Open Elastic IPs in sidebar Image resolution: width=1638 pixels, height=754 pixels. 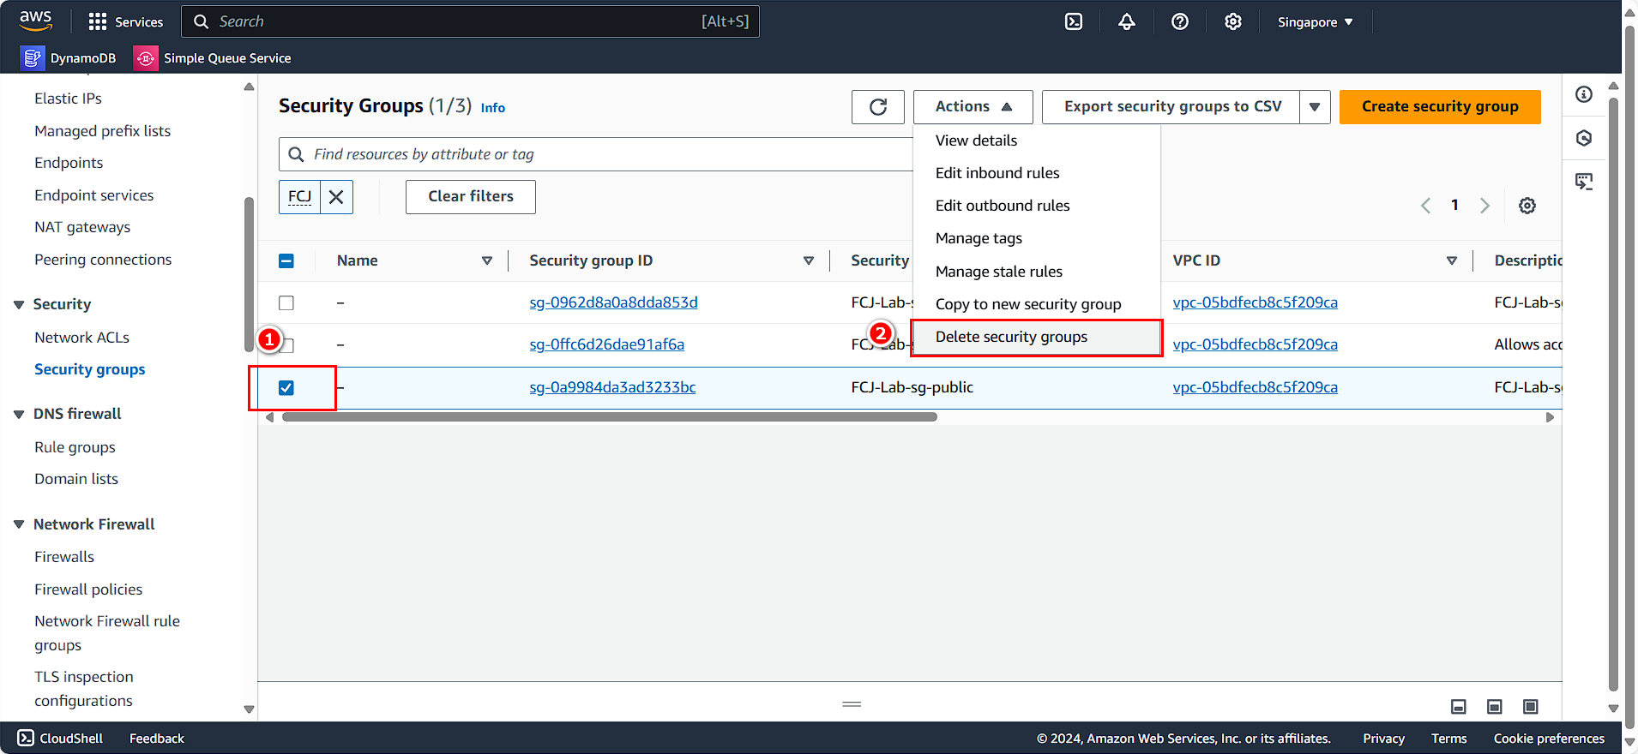pos(68,99)
